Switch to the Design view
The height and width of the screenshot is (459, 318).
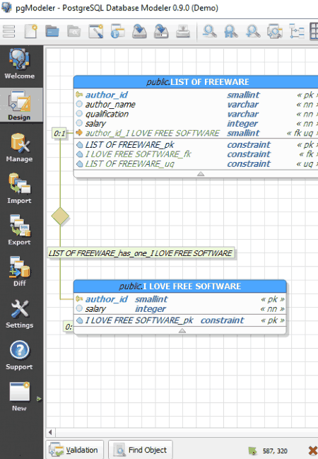click(x=19, y=105)
